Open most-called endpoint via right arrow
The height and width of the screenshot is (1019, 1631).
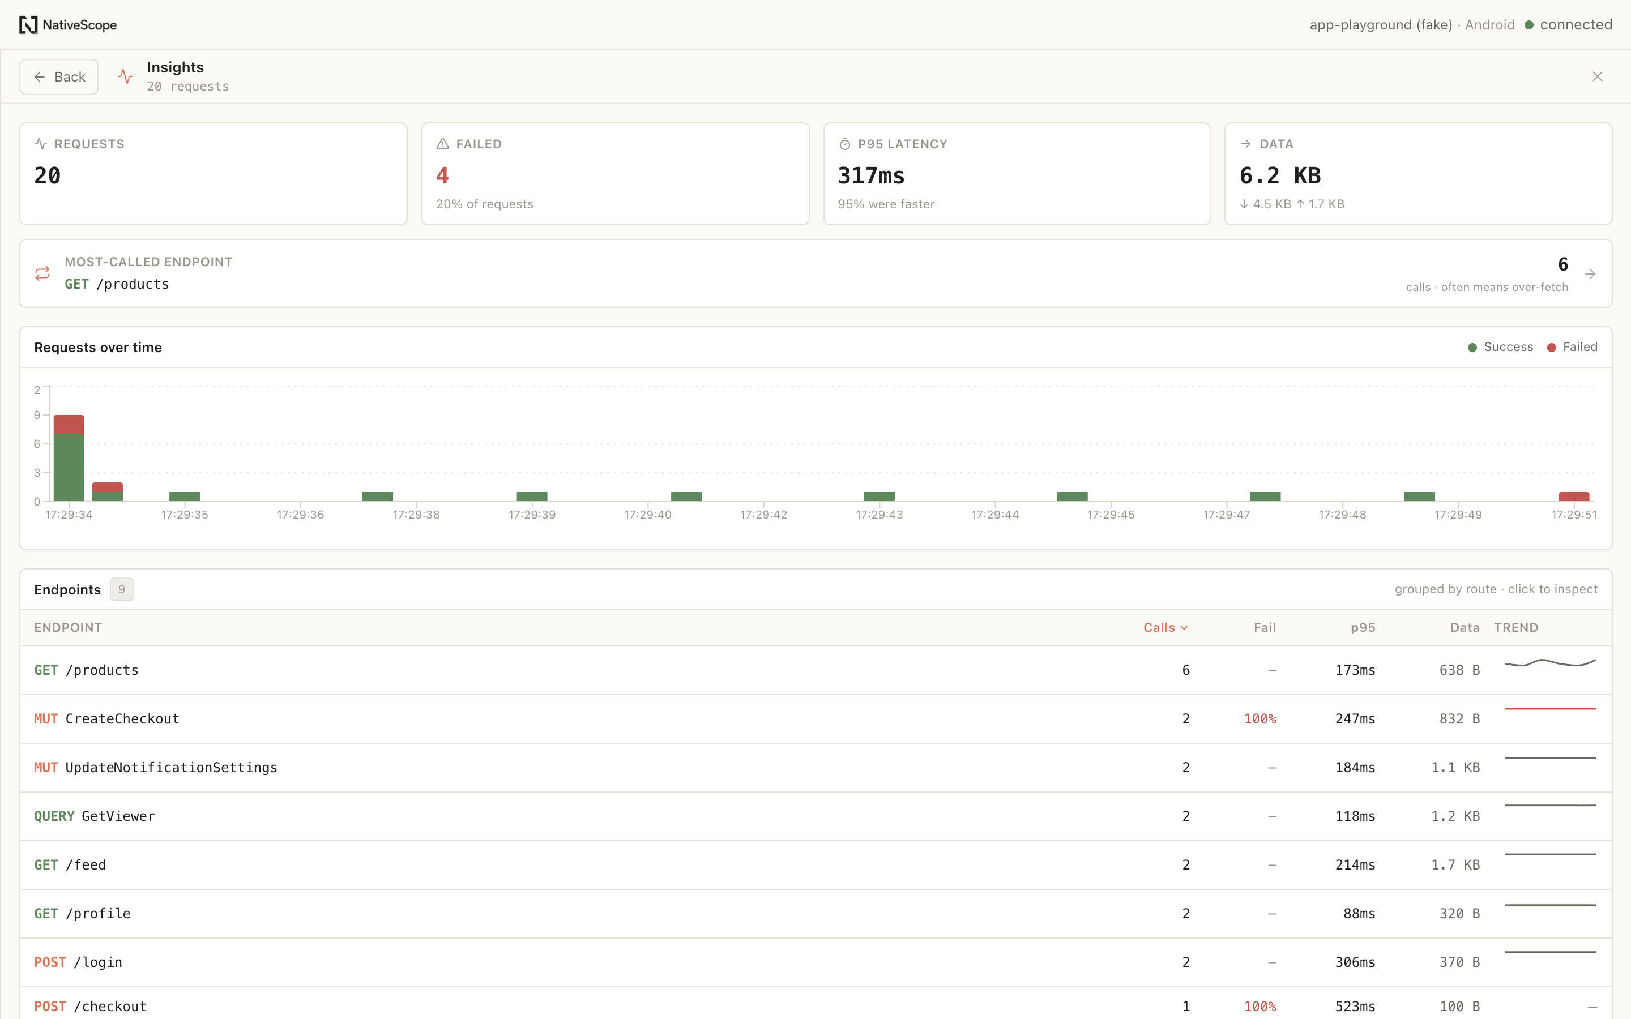pyautogui.click(x=1590, y=273)
